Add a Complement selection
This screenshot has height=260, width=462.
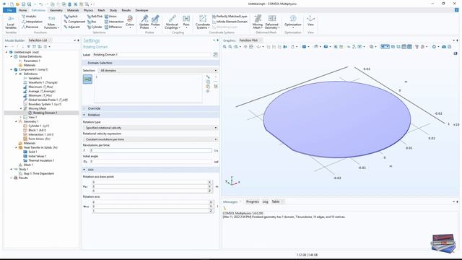click(x=74, y=22)
